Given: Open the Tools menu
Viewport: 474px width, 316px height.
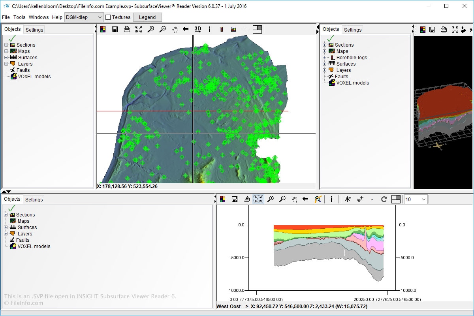Looking at the screenshot, I should [x=19, y=17].
